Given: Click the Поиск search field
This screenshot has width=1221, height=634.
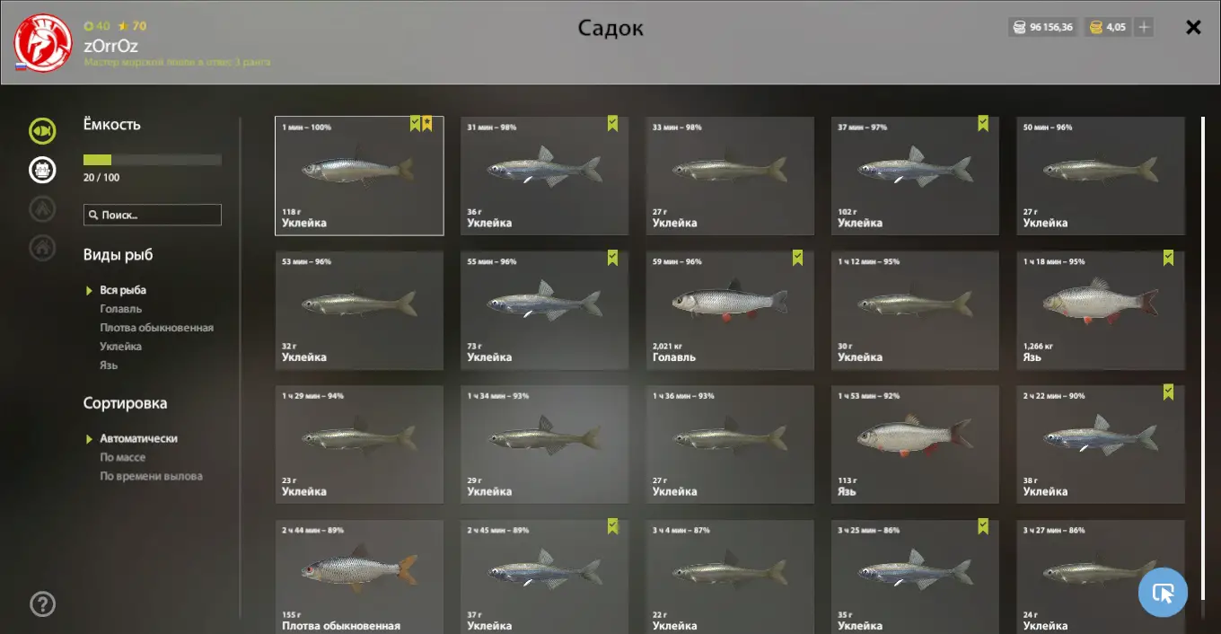Looking at the screenshot, I should pyautogui.click(x=153, y=215).
